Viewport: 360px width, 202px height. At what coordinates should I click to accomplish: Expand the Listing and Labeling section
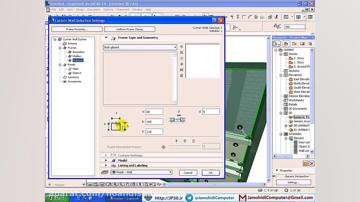pyautogui.click(x=106, y=166)
